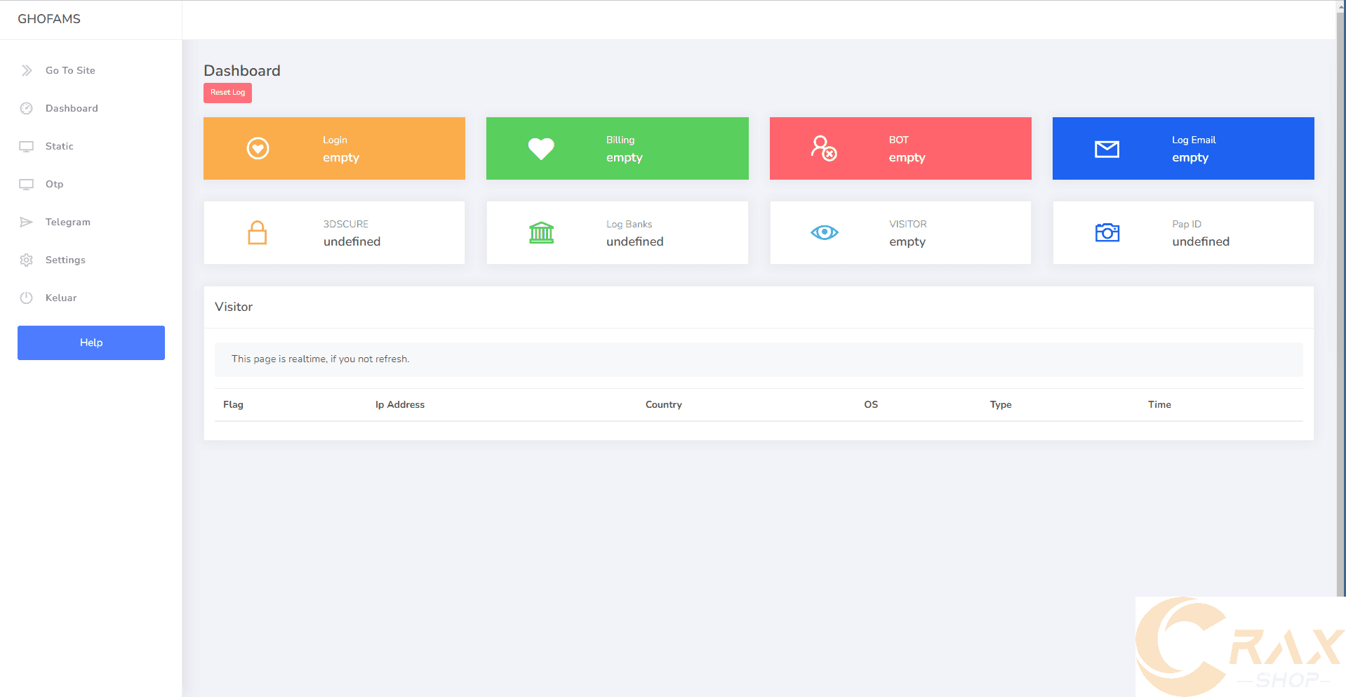Viewport: 1346px width, 697px height.
Task: Open the Static label in the sidebar
Action: 60,146
